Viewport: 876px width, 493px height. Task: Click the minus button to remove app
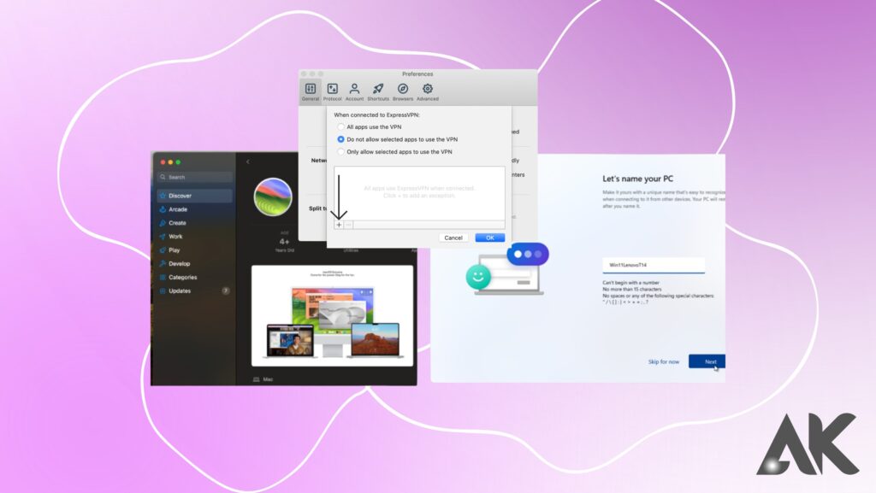[x=349, y=225]
